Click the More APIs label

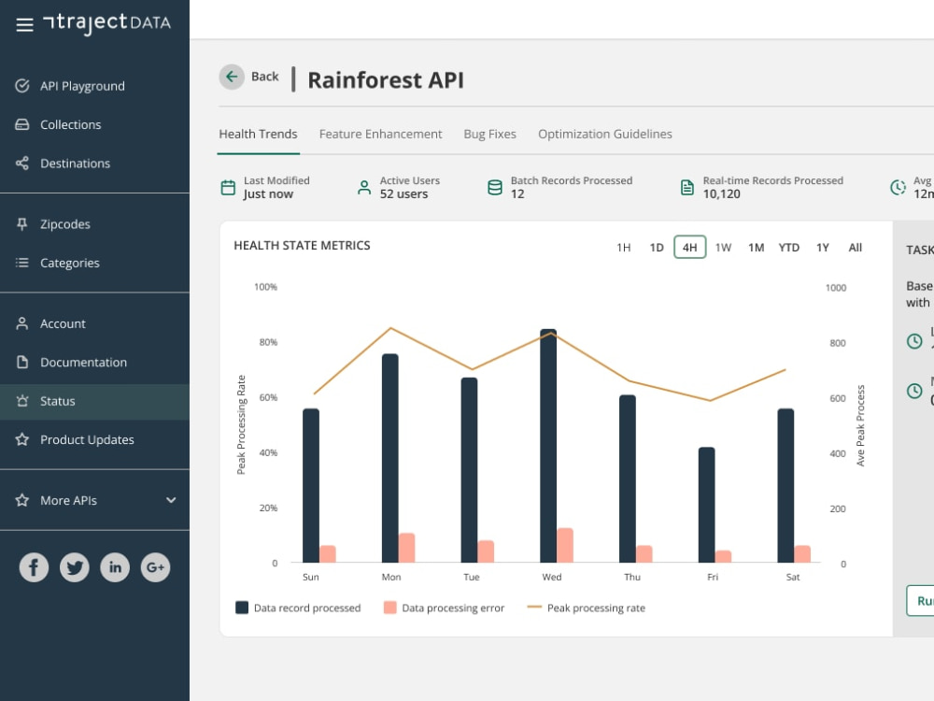pyautogui.click(x=68, y=501)
